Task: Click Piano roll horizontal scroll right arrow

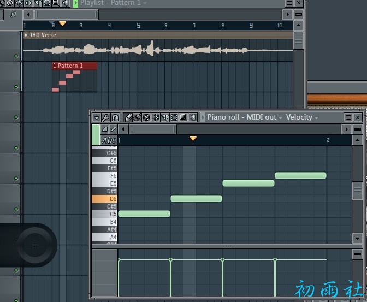Action: point(347,129)
